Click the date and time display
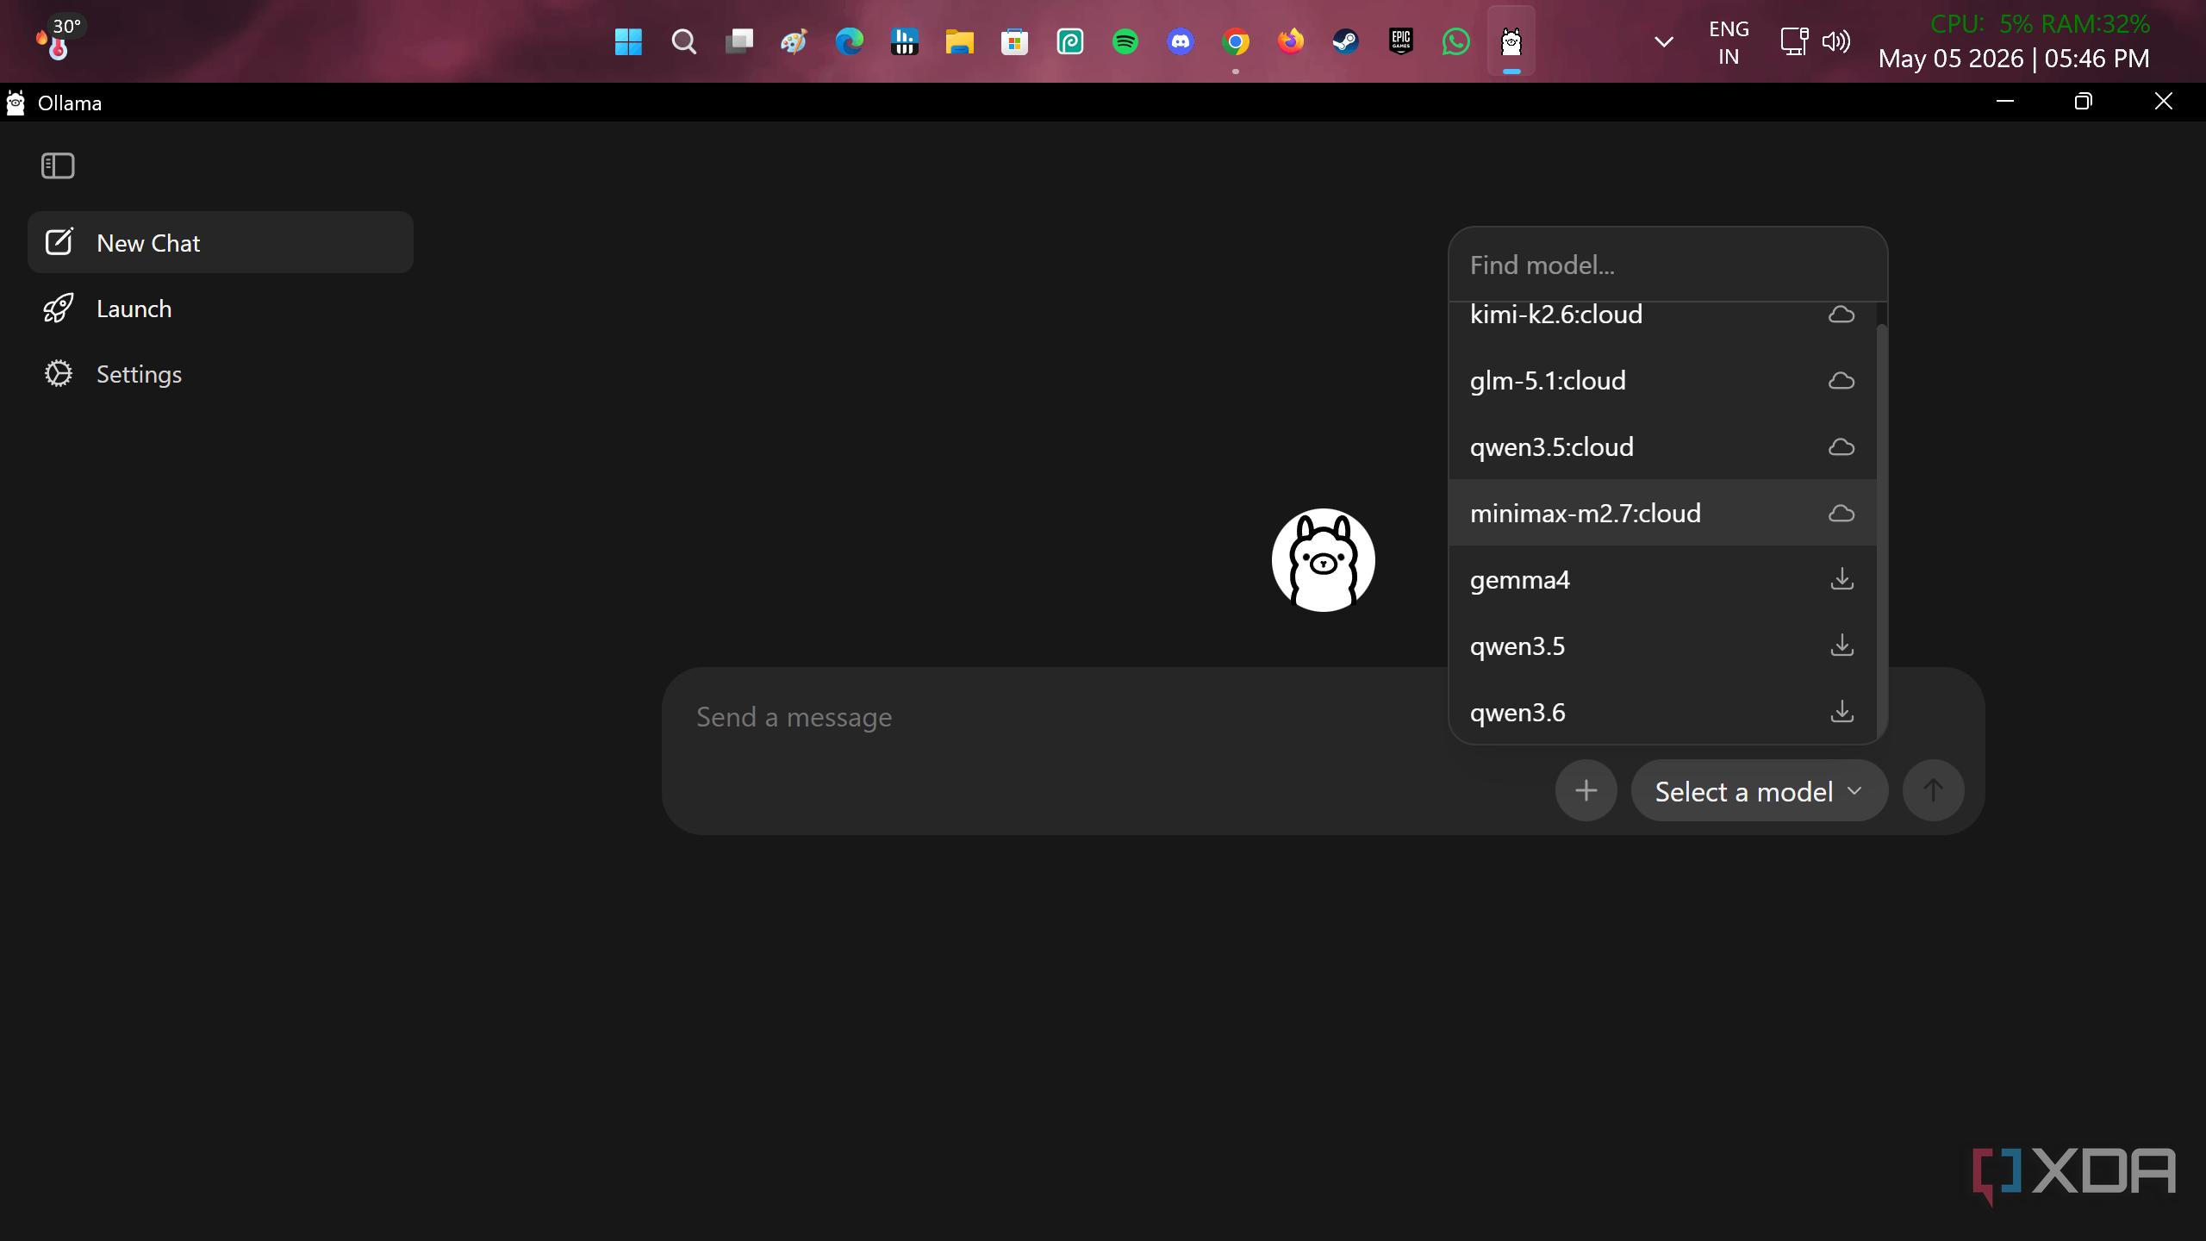Image resolution: width=2206 pixels, height=1241 pixels. [2014, 59]
